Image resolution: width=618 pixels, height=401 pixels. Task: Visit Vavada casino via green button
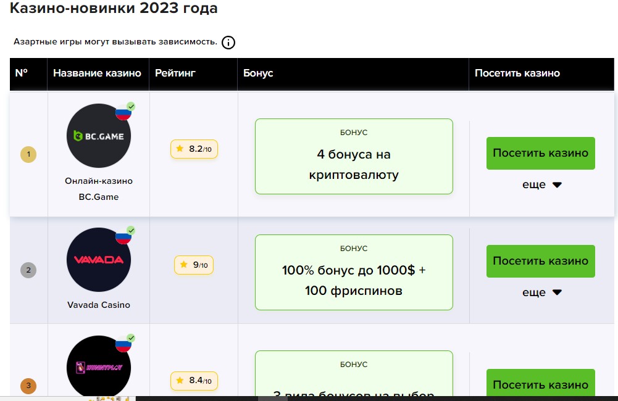coord(540,261)
